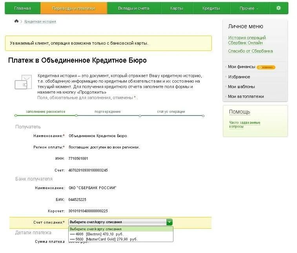
Task: Click the wallet payment icon
Action: (x=23, y=82)
